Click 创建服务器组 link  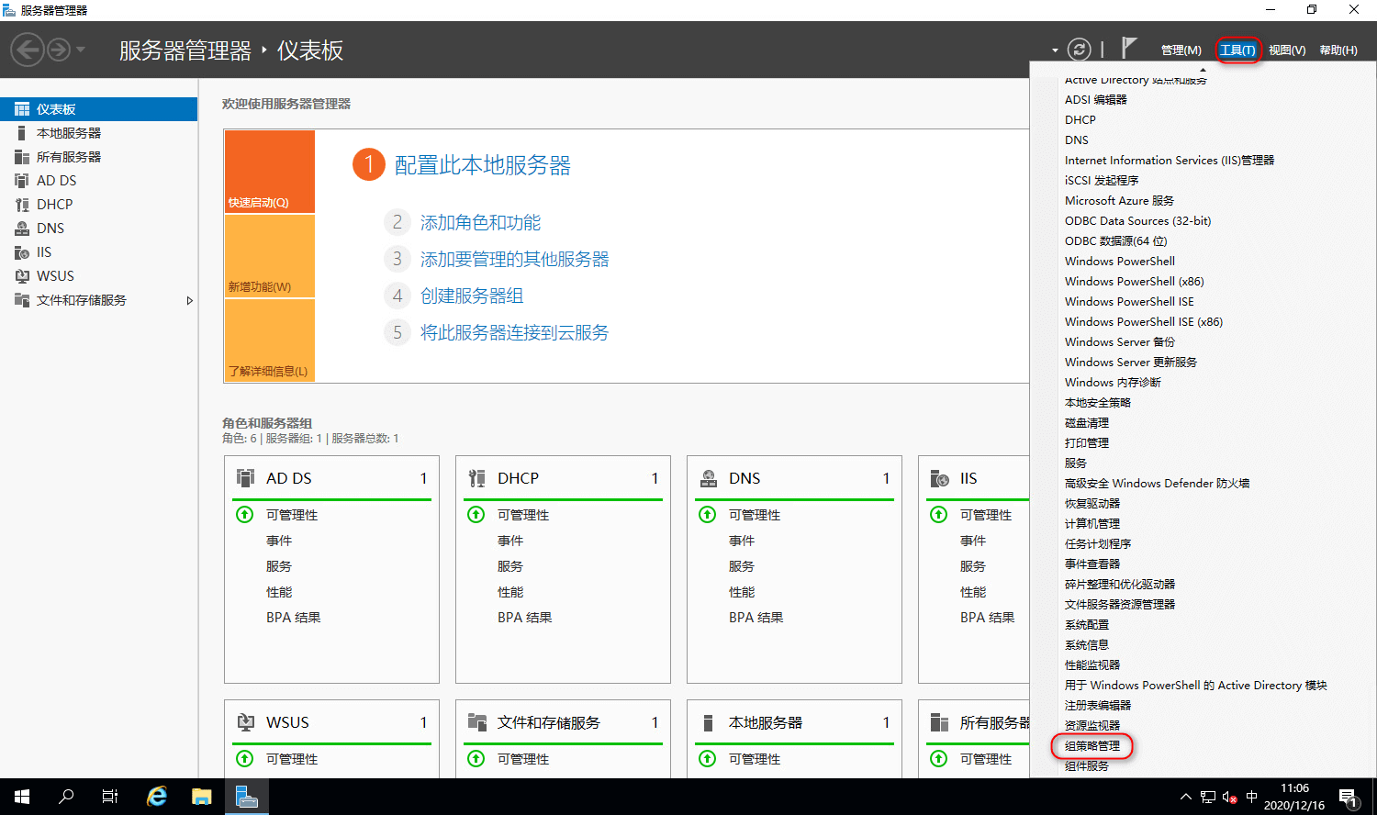click(472, 296)
